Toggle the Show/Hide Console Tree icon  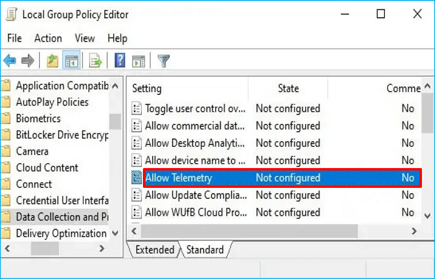(x=71, y=61)
